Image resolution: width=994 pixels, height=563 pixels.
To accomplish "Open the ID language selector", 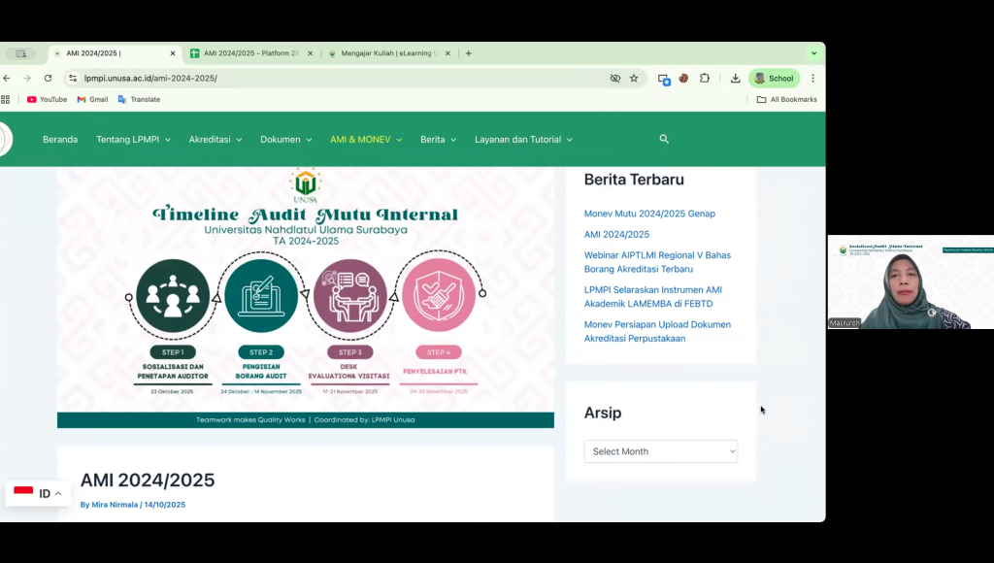I will (x=39, y=494).
